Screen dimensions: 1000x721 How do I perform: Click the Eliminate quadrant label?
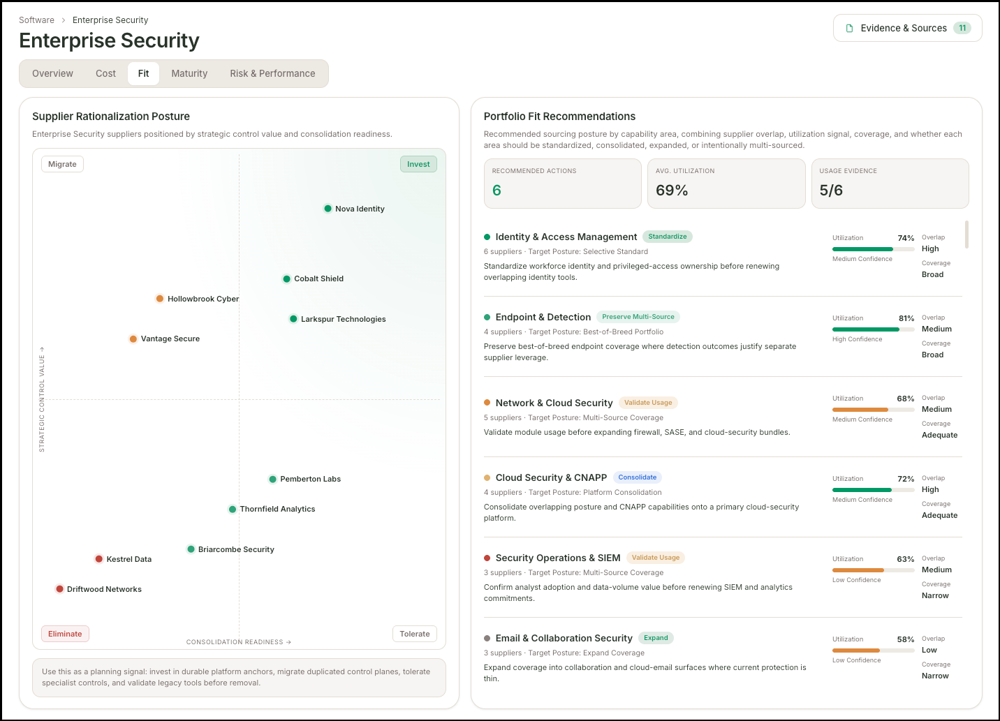(65, 634)
